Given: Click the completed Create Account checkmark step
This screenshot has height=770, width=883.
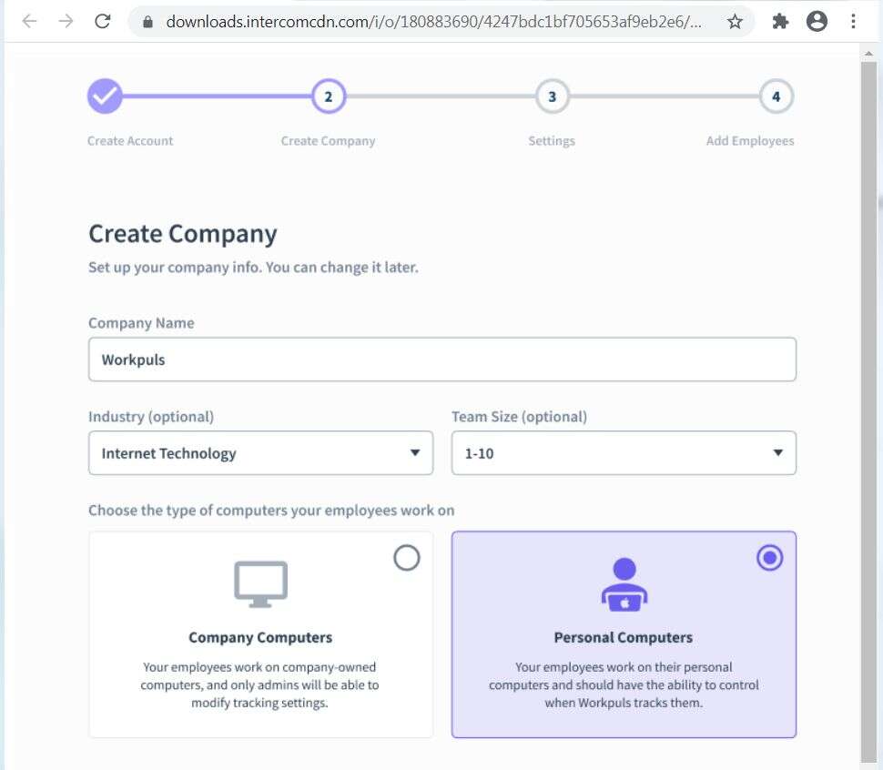Looking at the screenshot, I should point(105,96).
